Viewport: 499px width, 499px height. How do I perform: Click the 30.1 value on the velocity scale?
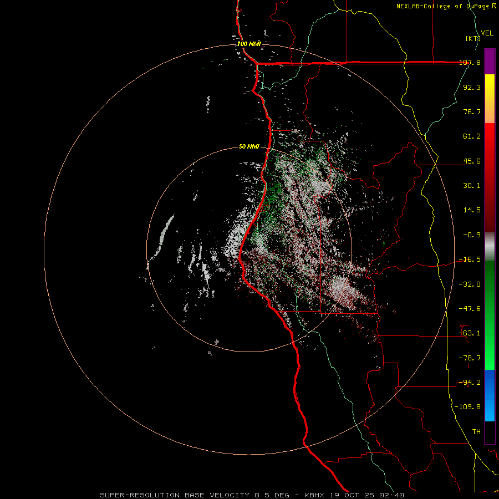point(472,186)
